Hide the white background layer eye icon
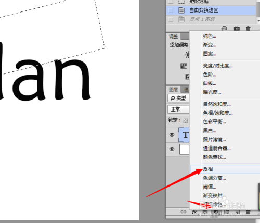Screen dimensions: 260x223 [x=172, y=149]
